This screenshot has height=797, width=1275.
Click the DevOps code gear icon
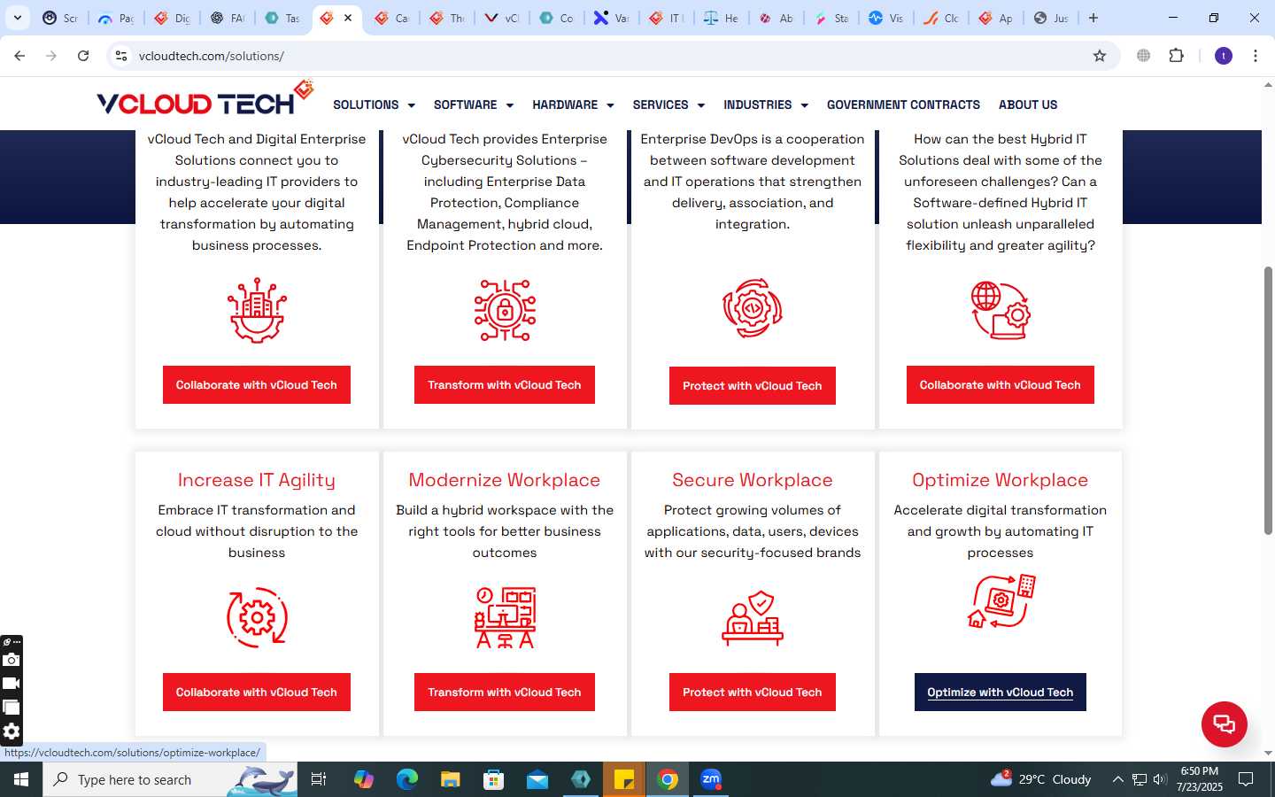[753, 309]
